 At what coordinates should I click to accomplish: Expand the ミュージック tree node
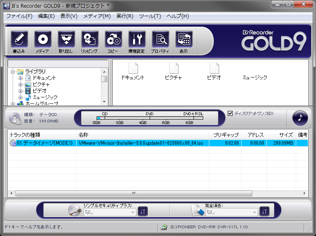[x=20, y=97]
